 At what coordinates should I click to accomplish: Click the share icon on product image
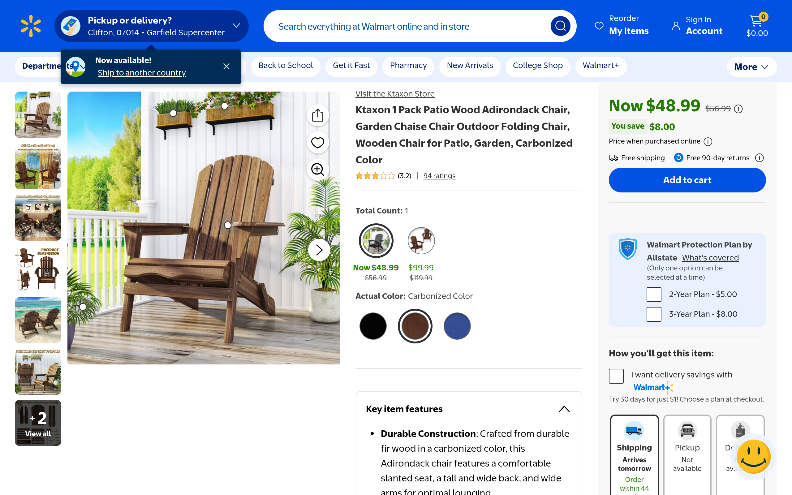coord(317,115)
